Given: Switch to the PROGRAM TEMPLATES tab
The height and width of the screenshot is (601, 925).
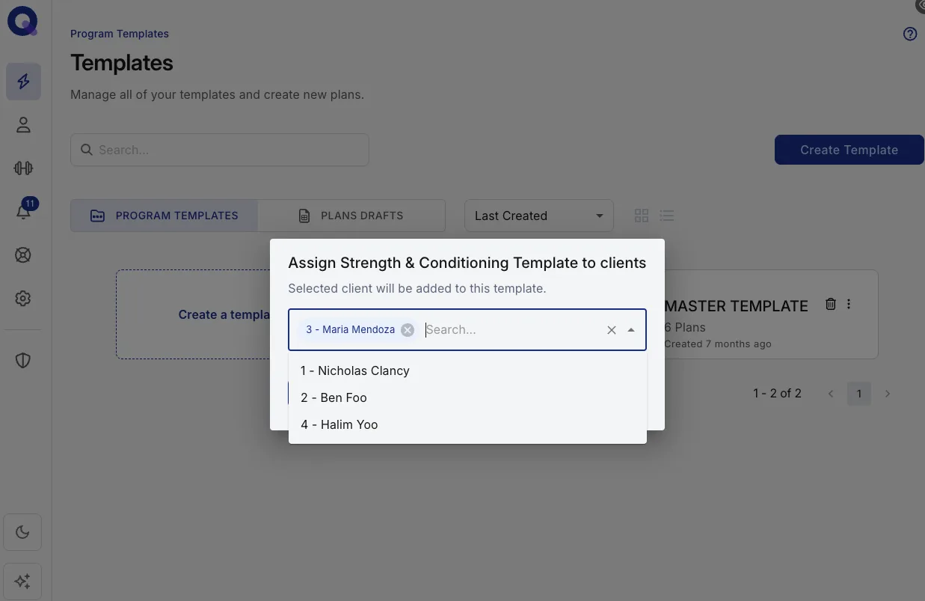Looking at the screenshot, I should [x=165, y=216].
